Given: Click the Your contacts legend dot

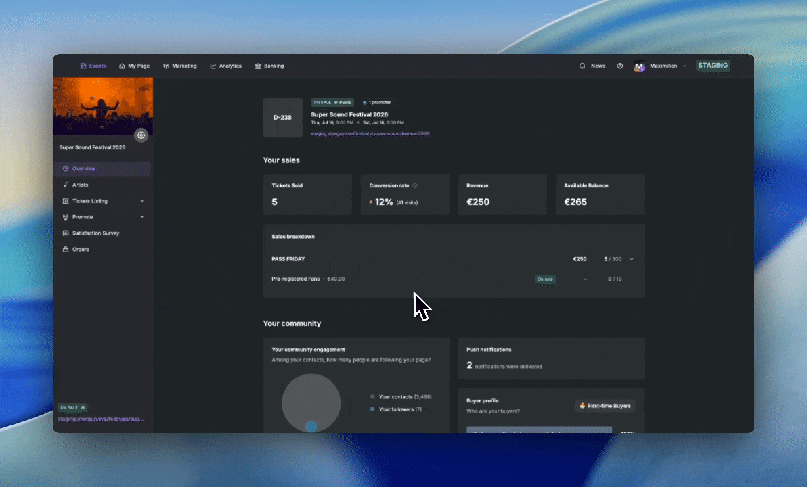Looking at the screenshot, I should [x=372, y=396].
